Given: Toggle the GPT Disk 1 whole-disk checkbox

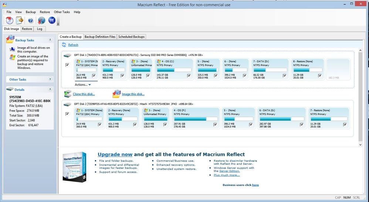Looking at the screenshot, I should tap(67, 65).
